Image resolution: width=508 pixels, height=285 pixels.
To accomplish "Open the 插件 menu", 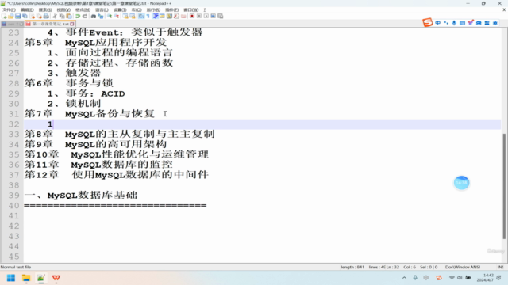I will (x=171, y=10).
